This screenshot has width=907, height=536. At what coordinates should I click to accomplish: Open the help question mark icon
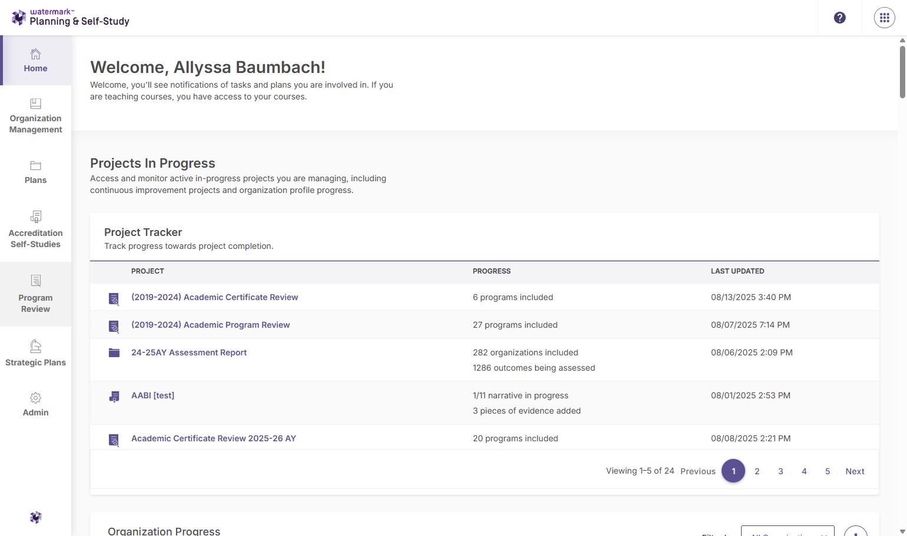click(840, 18)
